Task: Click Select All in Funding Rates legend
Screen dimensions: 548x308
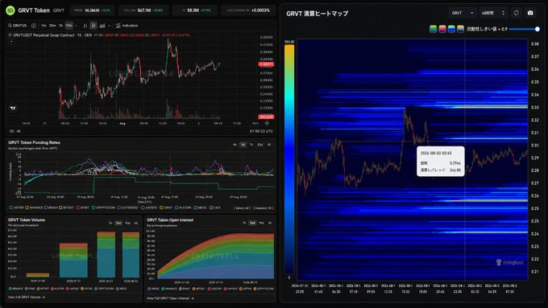Action: pos(243,208)
